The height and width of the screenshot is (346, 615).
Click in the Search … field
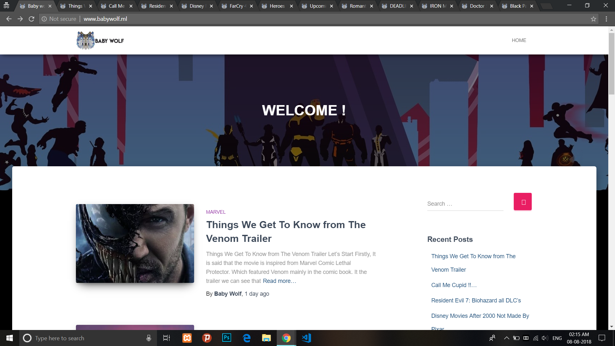465,204
